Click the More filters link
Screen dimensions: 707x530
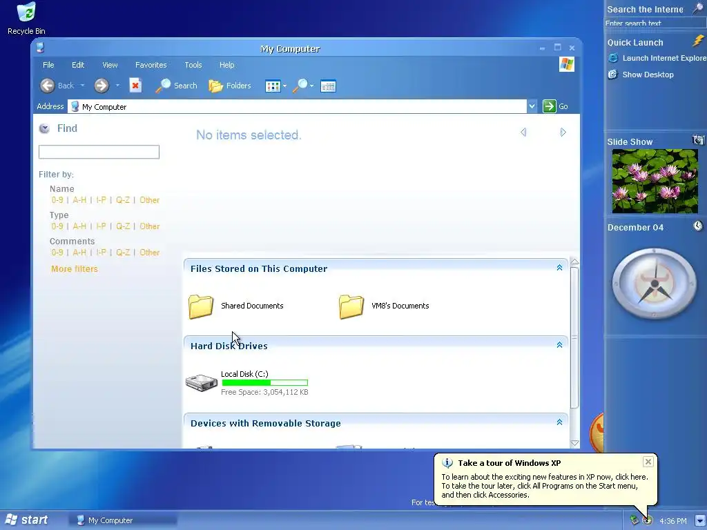tap(75, 269)
